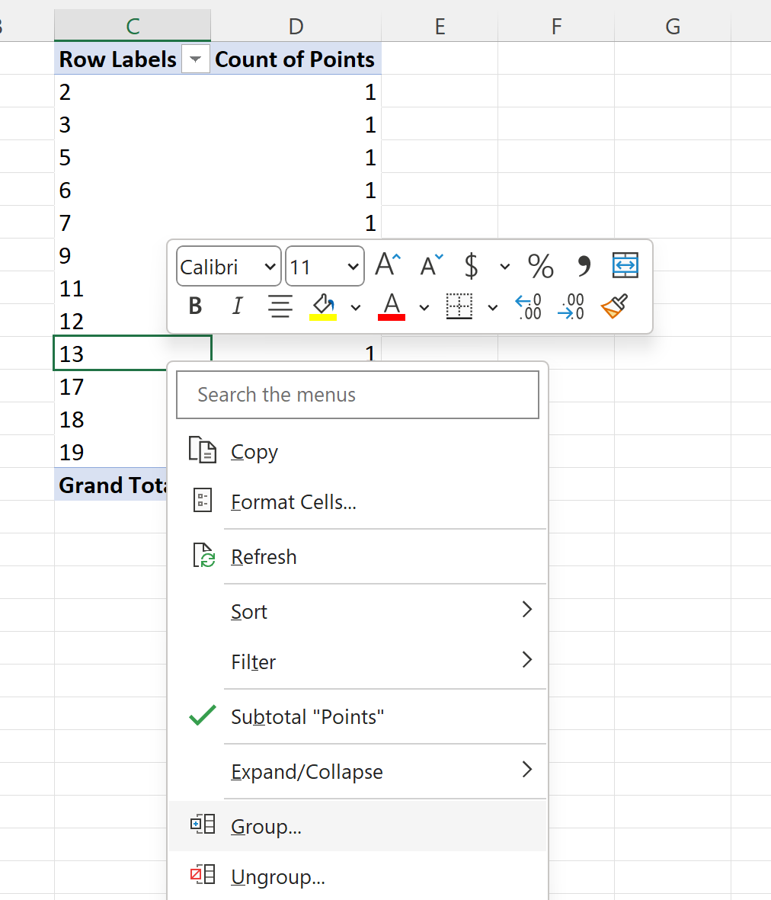This screenshot has width=771, height=900.
Task: Select the row label cell 7
Action: pyautogui.click(x=133, y=223)
